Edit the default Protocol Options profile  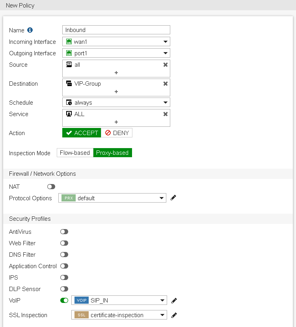tap(173, 198)
